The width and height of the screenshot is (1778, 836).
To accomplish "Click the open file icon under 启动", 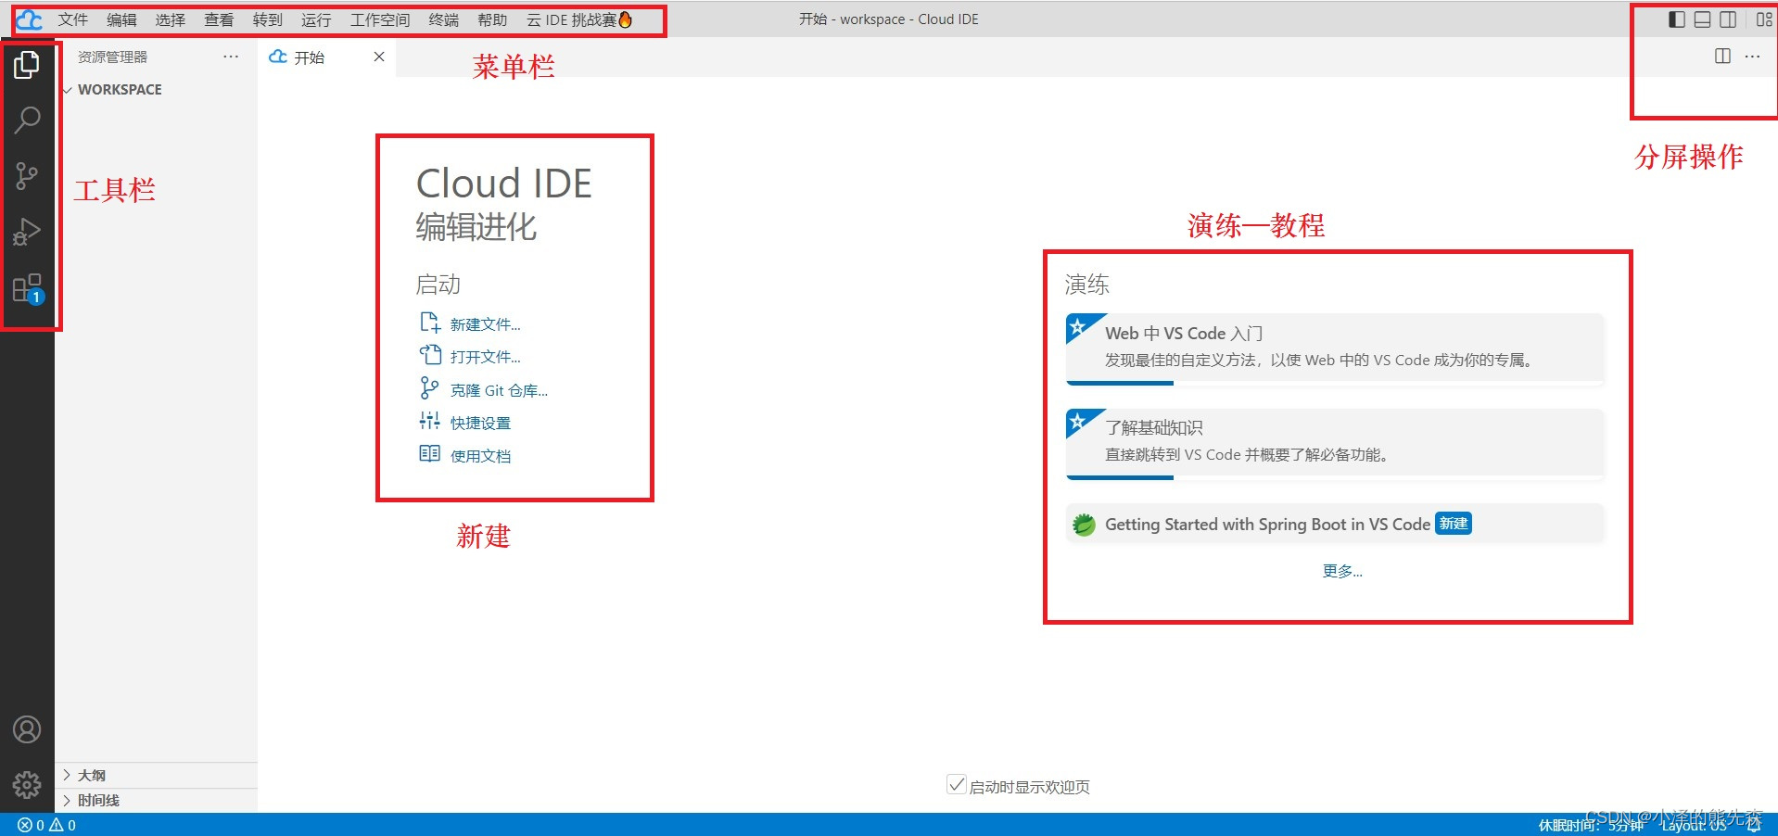I will click(429, 355).
